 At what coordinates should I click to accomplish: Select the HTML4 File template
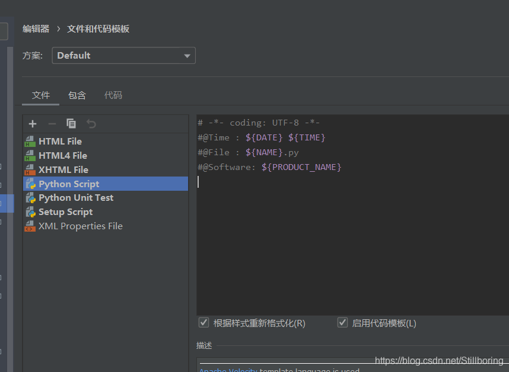tap(59, 155)
